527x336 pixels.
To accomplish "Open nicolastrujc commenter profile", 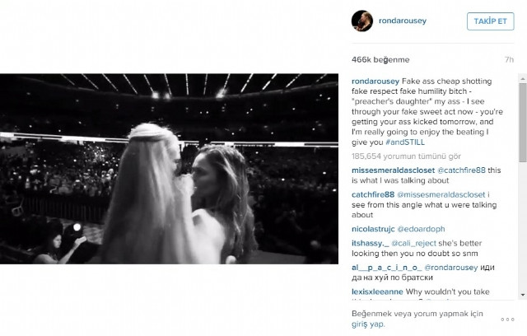I will click(x=373, y=229).
